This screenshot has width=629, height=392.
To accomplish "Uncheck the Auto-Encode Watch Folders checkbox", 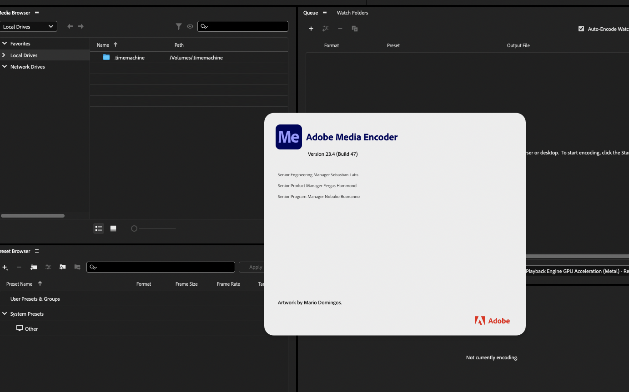I will point(581,29).
